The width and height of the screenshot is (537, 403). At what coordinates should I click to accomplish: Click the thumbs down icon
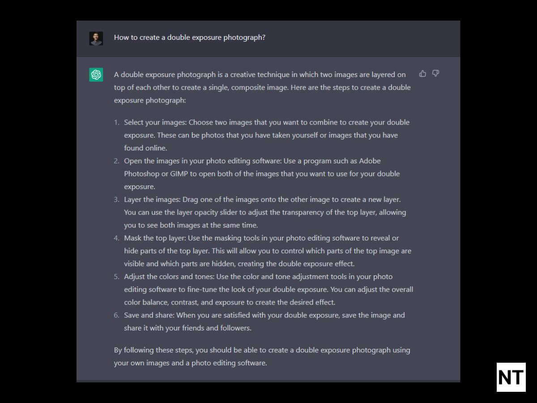point(435,73)
